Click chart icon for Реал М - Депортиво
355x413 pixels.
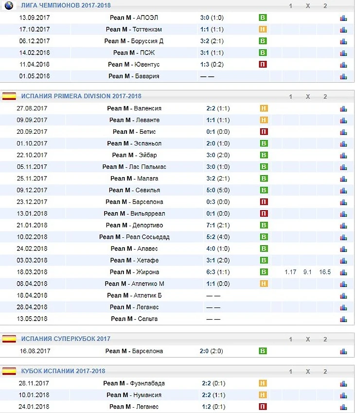point(343,225)
